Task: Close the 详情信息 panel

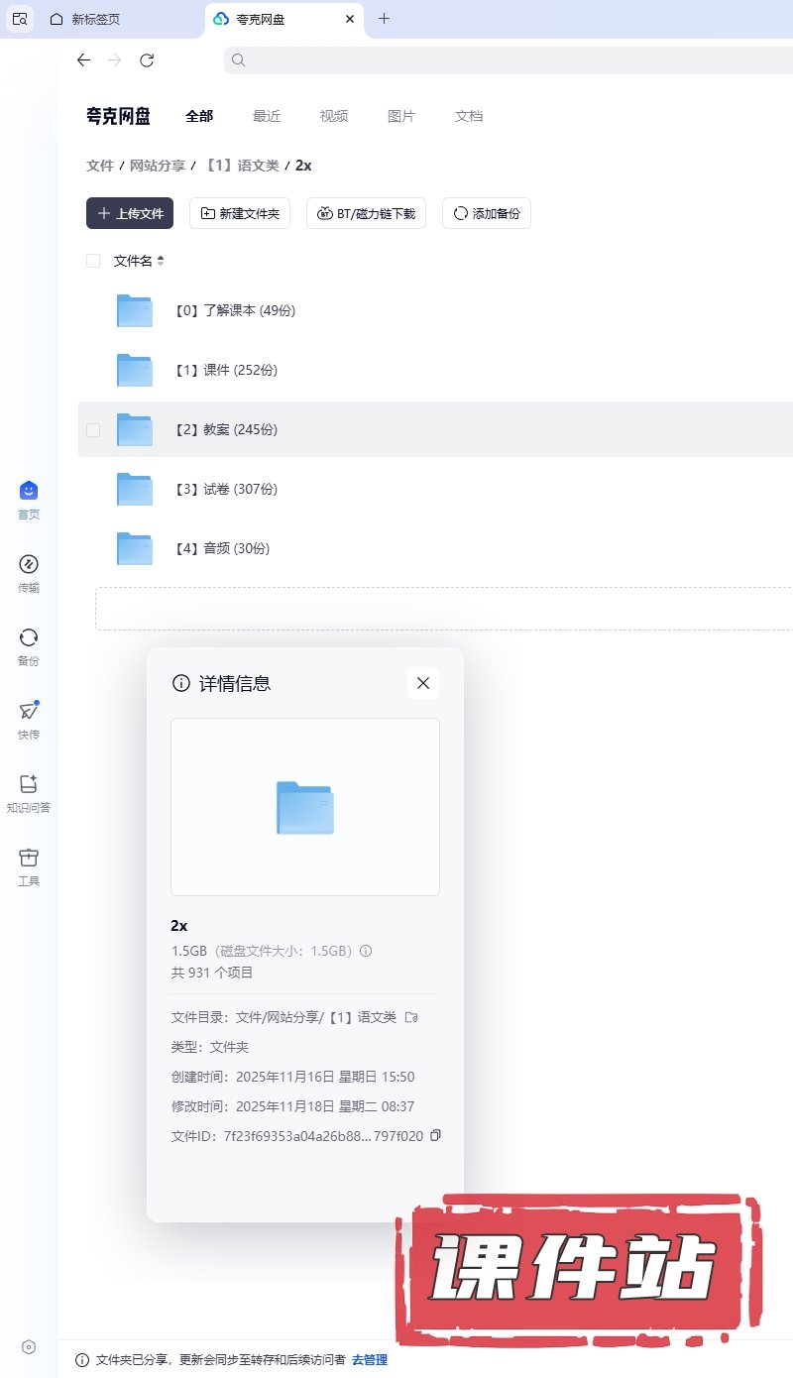Action: click(x=423, y=683)
